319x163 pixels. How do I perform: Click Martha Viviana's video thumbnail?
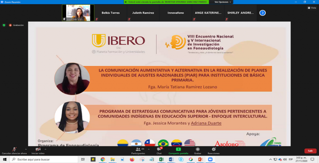[78, 13]
